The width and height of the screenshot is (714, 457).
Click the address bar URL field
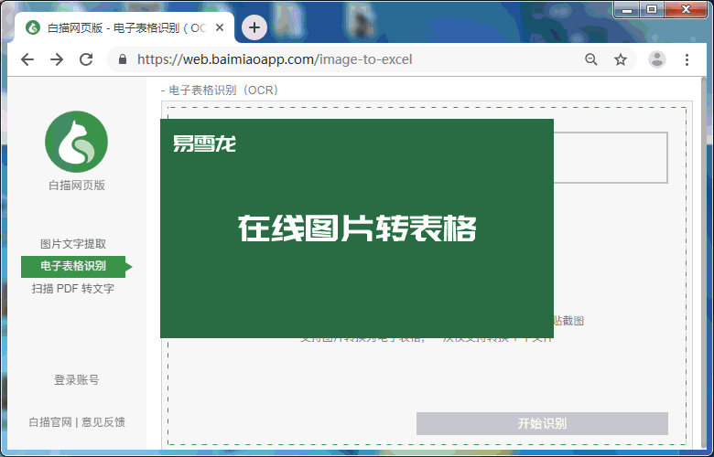(x=348, y=59)
